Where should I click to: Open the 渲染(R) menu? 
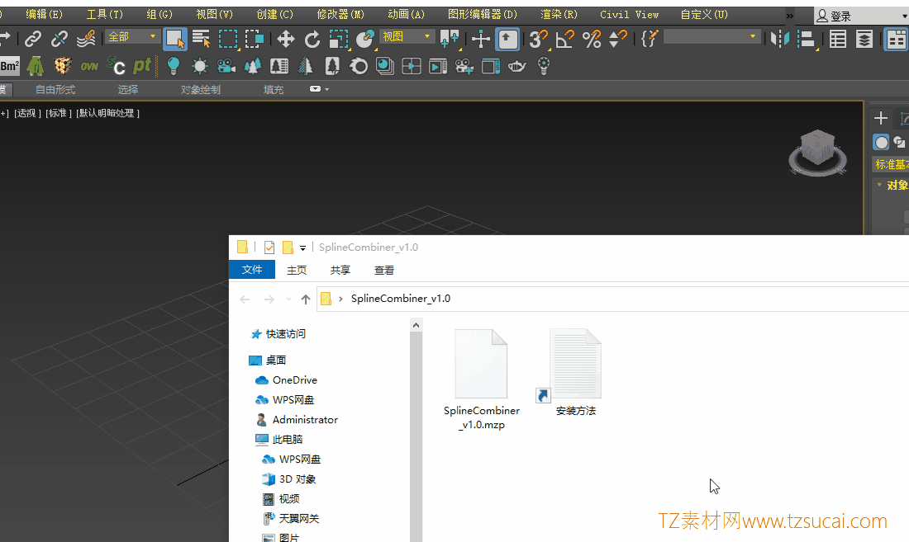point(559,15)
